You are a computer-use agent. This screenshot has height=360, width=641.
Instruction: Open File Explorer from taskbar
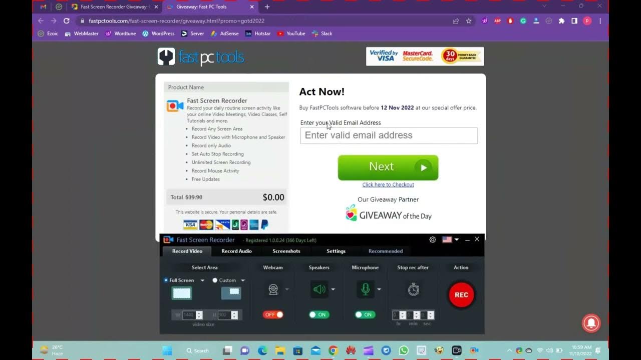(x=280, y=350)
